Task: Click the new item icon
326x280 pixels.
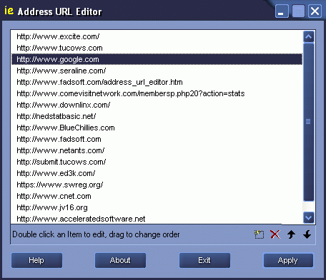Action: (x=259, y=234)
